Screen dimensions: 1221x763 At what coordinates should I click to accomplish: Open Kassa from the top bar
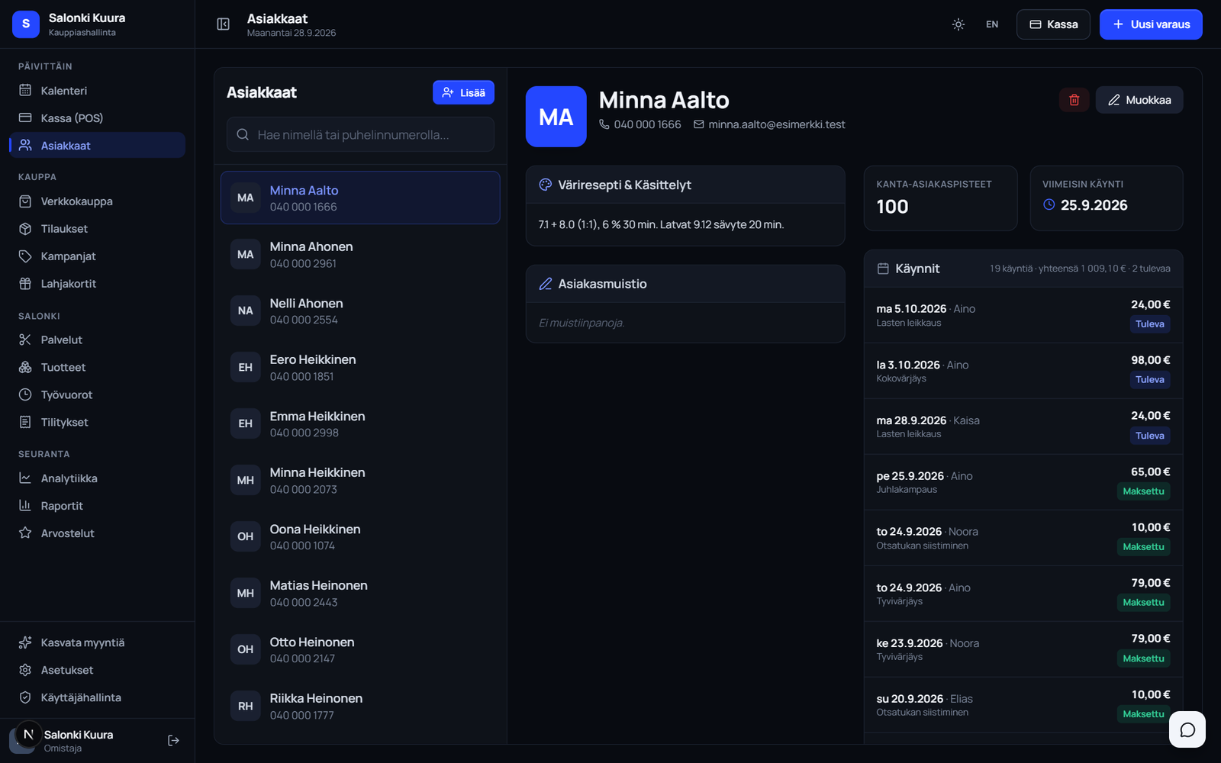[1053, 24]
